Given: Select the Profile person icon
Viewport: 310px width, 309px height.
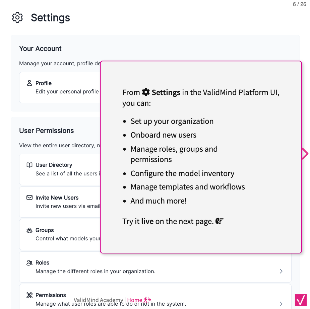Looking at the screenshot, I should point(29,83).
